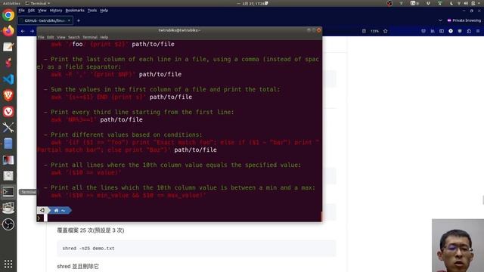This screenshot has height=272, width=484.
Task: Open Firefox from the dock
Action: (8, 31)
